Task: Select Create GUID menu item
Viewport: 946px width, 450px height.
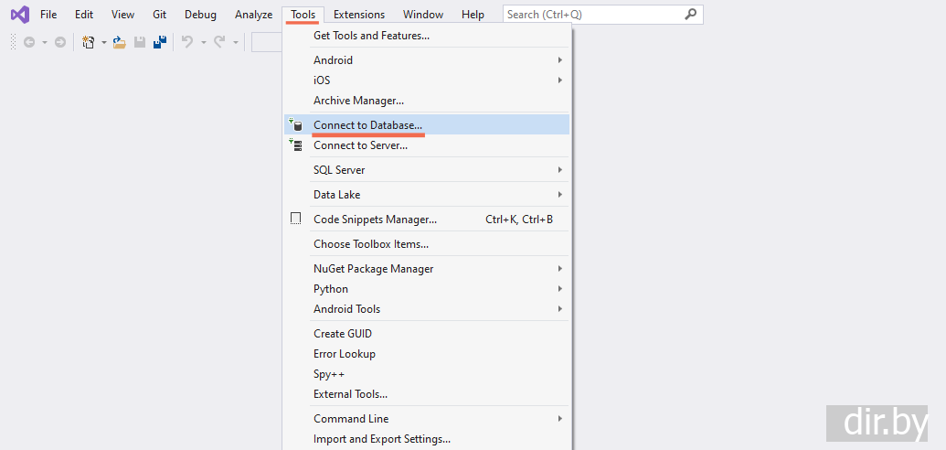Action: 342,334
